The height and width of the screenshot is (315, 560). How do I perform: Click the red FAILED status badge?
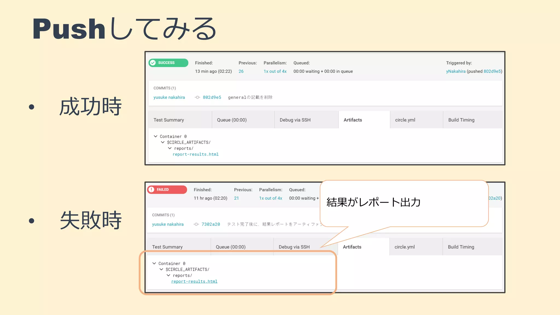click(x=167, y=189)
